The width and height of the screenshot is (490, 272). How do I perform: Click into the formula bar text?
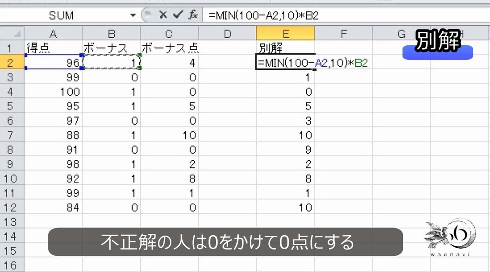click(345, 15)
